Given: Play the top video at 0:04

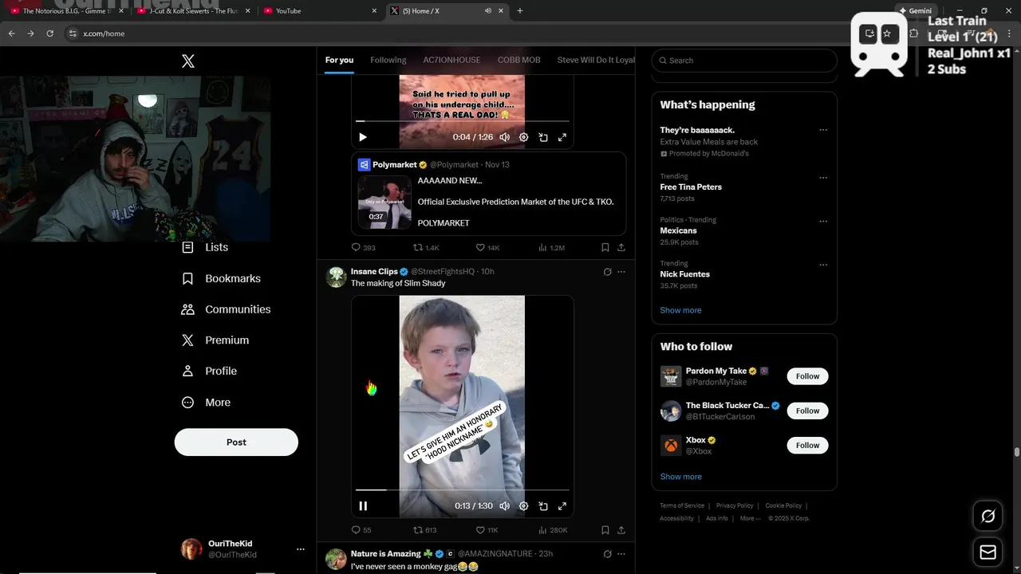Looking at the screenshot, I should [x=363, y=137].
